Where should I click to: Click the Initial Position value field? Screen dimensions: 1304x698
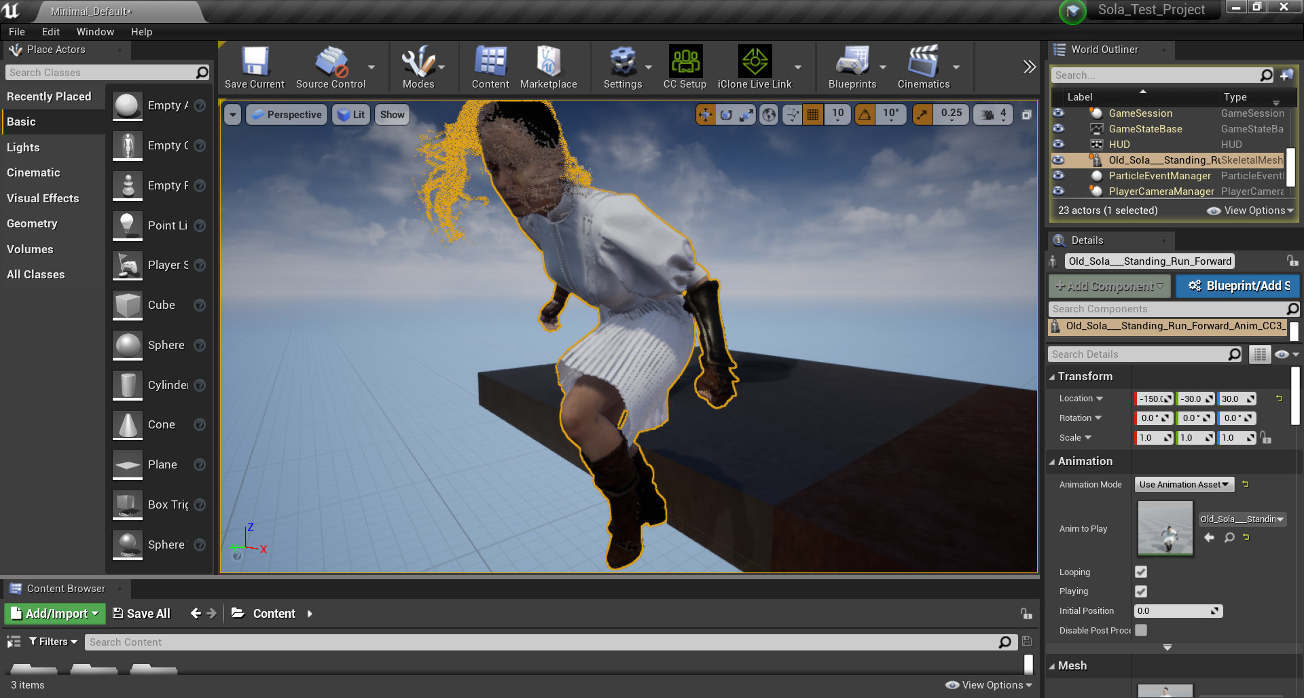click(x=1178, y=611)
